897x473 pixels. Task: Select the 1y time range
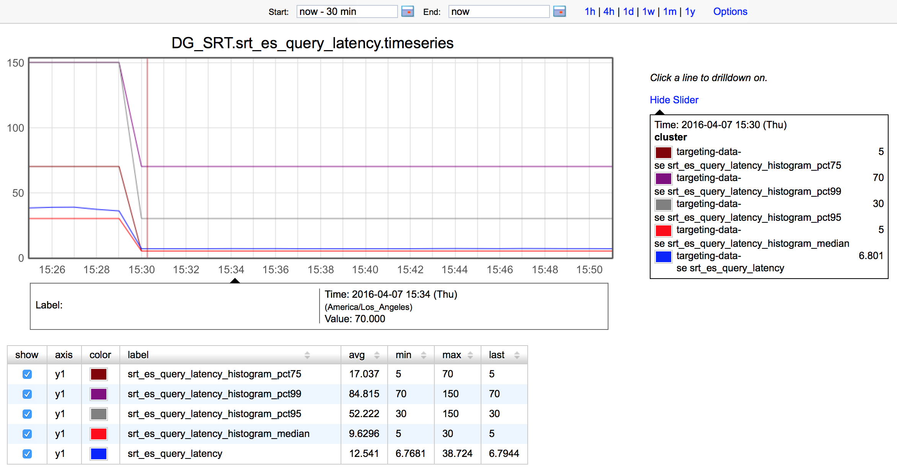coord(690,11)
